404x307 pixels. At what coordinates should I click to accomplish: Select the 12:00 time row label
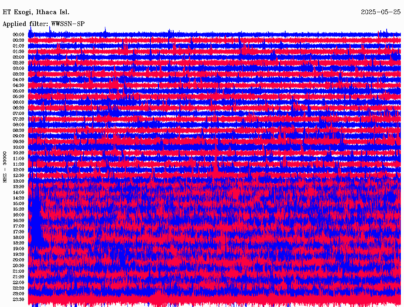point(19,170)
